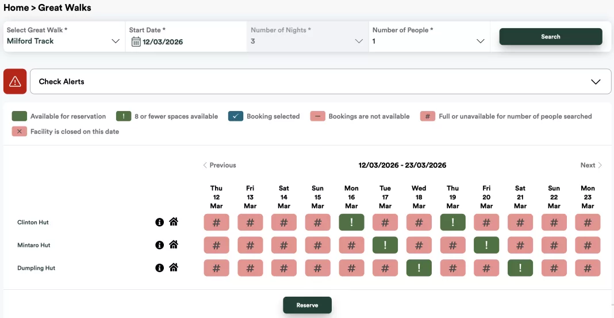This screenshot has width=614, height=318.
Task: Click the Full or unavailable legend swatch
Action: point(428,116)
